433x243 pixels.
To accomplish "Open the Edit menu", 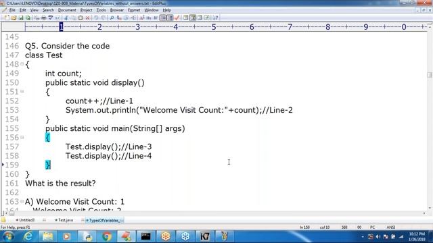I will [22, 10].
